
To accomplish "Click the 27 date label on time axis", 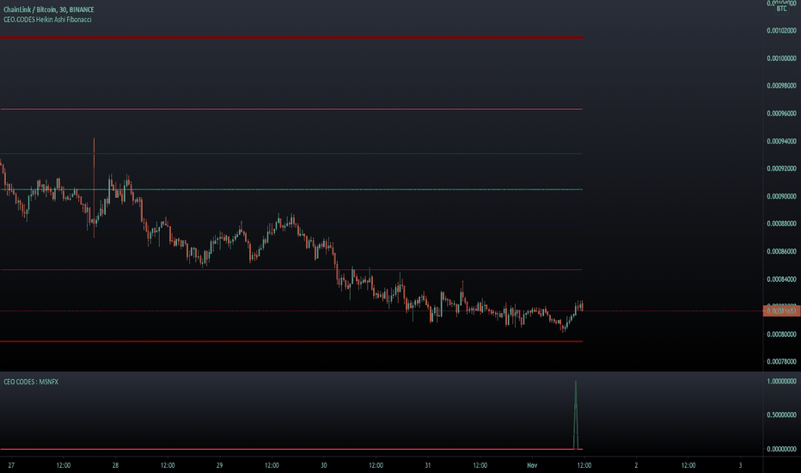I will (11, 465).
